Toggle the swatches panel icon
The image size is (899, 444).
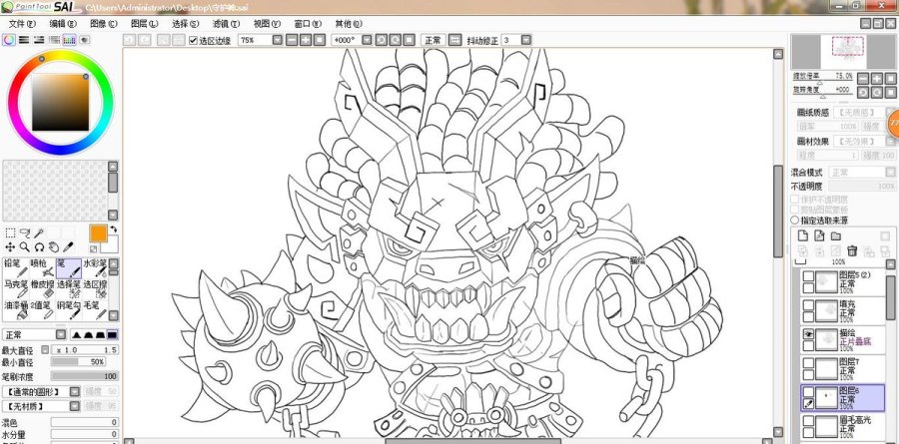pos(69,40)
